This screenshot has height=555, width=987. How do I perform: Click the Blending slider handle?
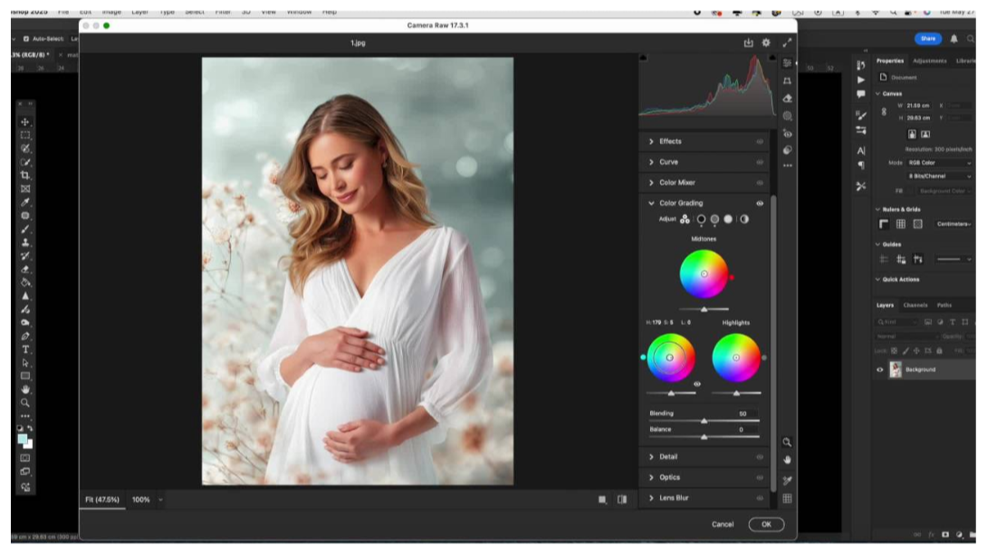click(704, 421)
